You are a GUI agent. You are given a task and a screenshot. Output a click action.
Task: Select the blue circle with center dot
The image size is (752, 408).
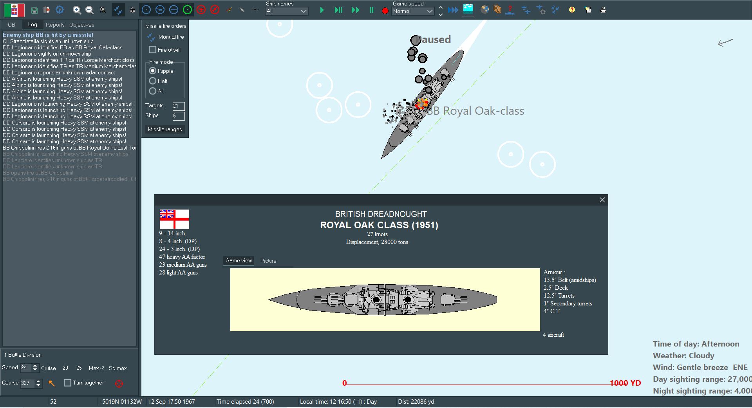(146, 10)
